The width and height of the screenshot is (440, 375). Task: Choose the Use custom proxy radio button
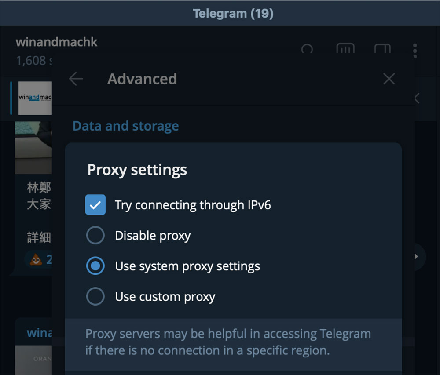coord(95,297)
